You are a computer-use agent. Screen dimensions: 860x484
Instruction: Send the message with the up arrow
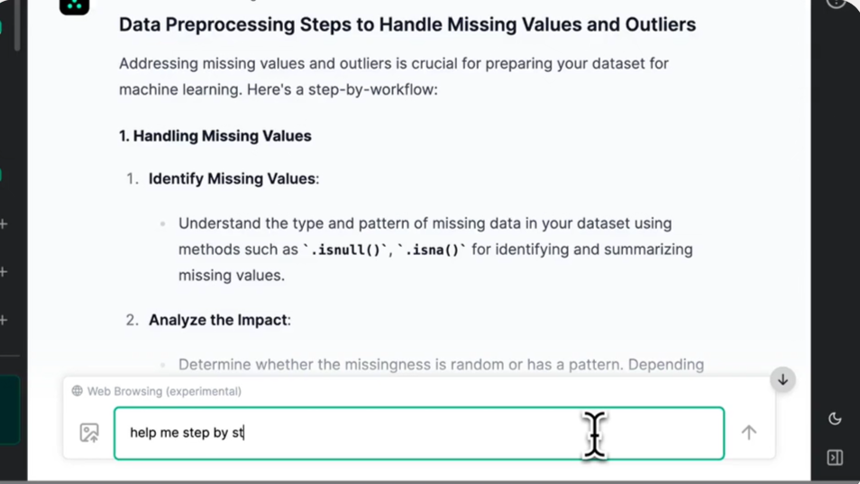[748, 433]
